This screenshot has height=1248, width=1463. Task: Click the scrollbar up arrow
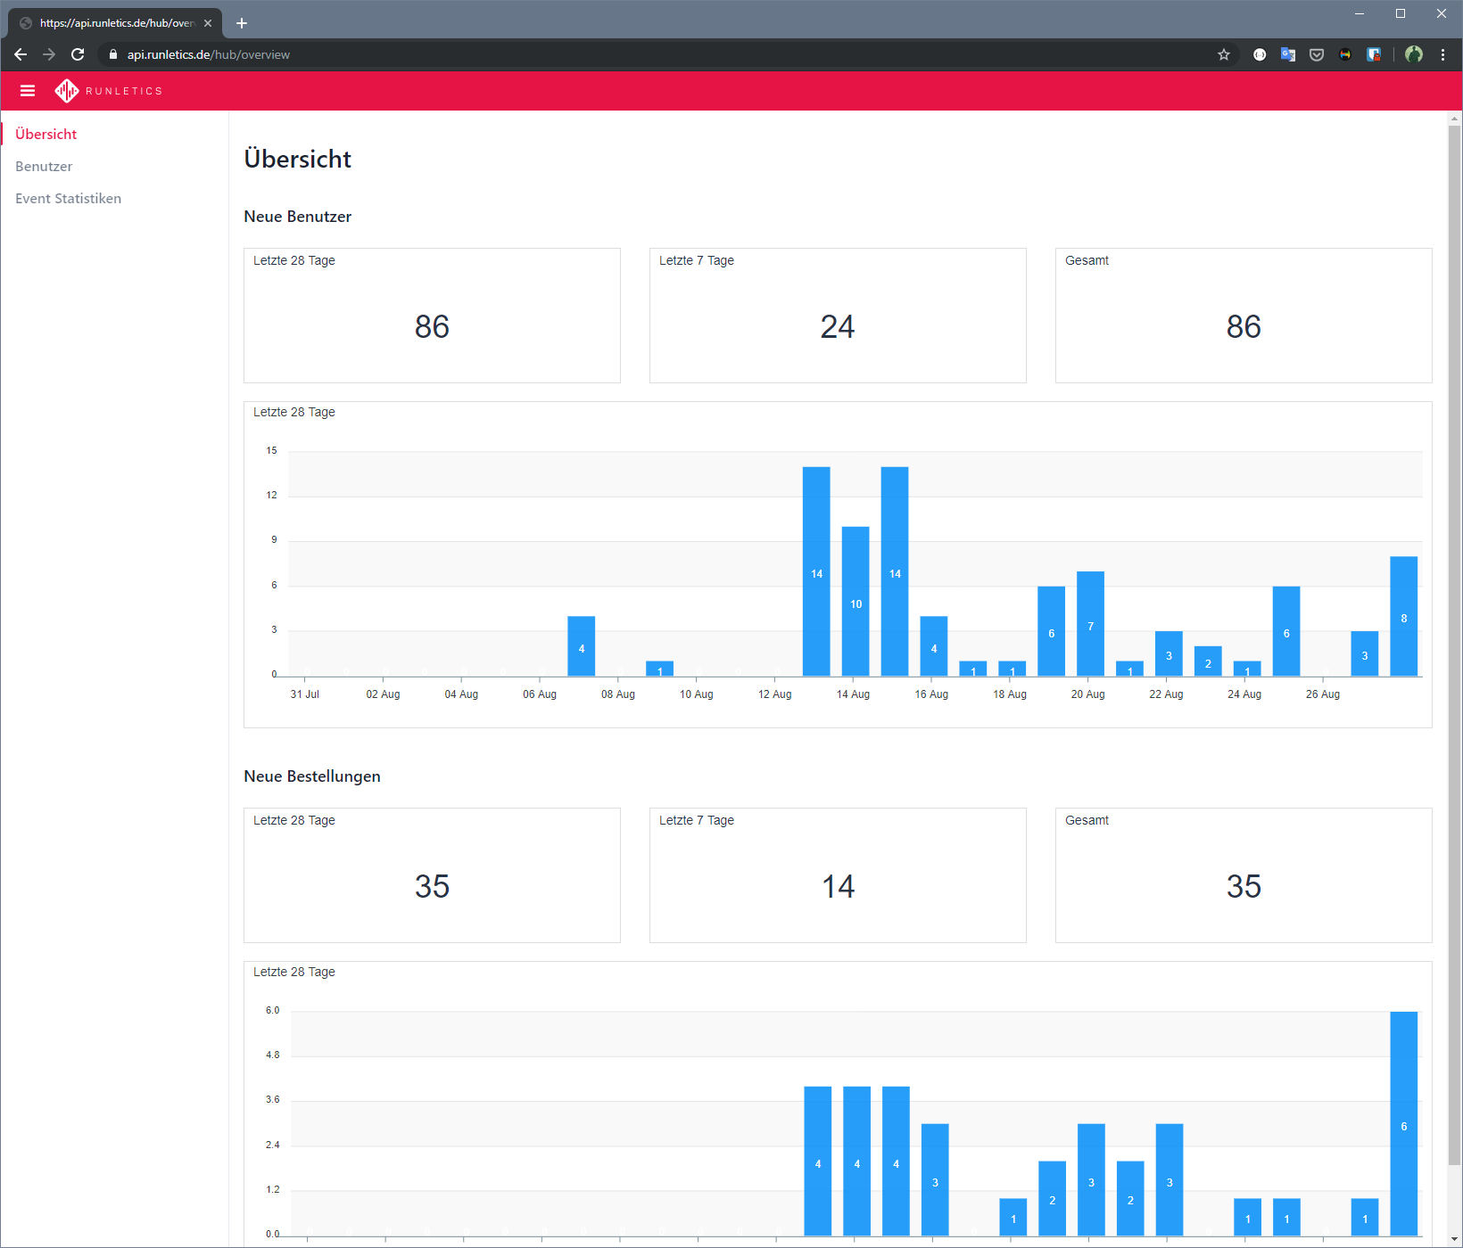(x=1455, y=118)
